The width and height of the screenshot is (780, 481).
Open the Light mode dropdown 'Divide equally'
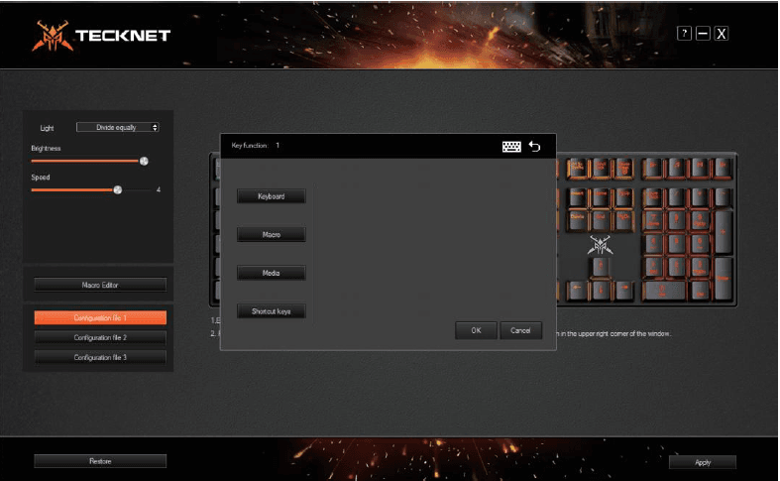pos(117,128)
